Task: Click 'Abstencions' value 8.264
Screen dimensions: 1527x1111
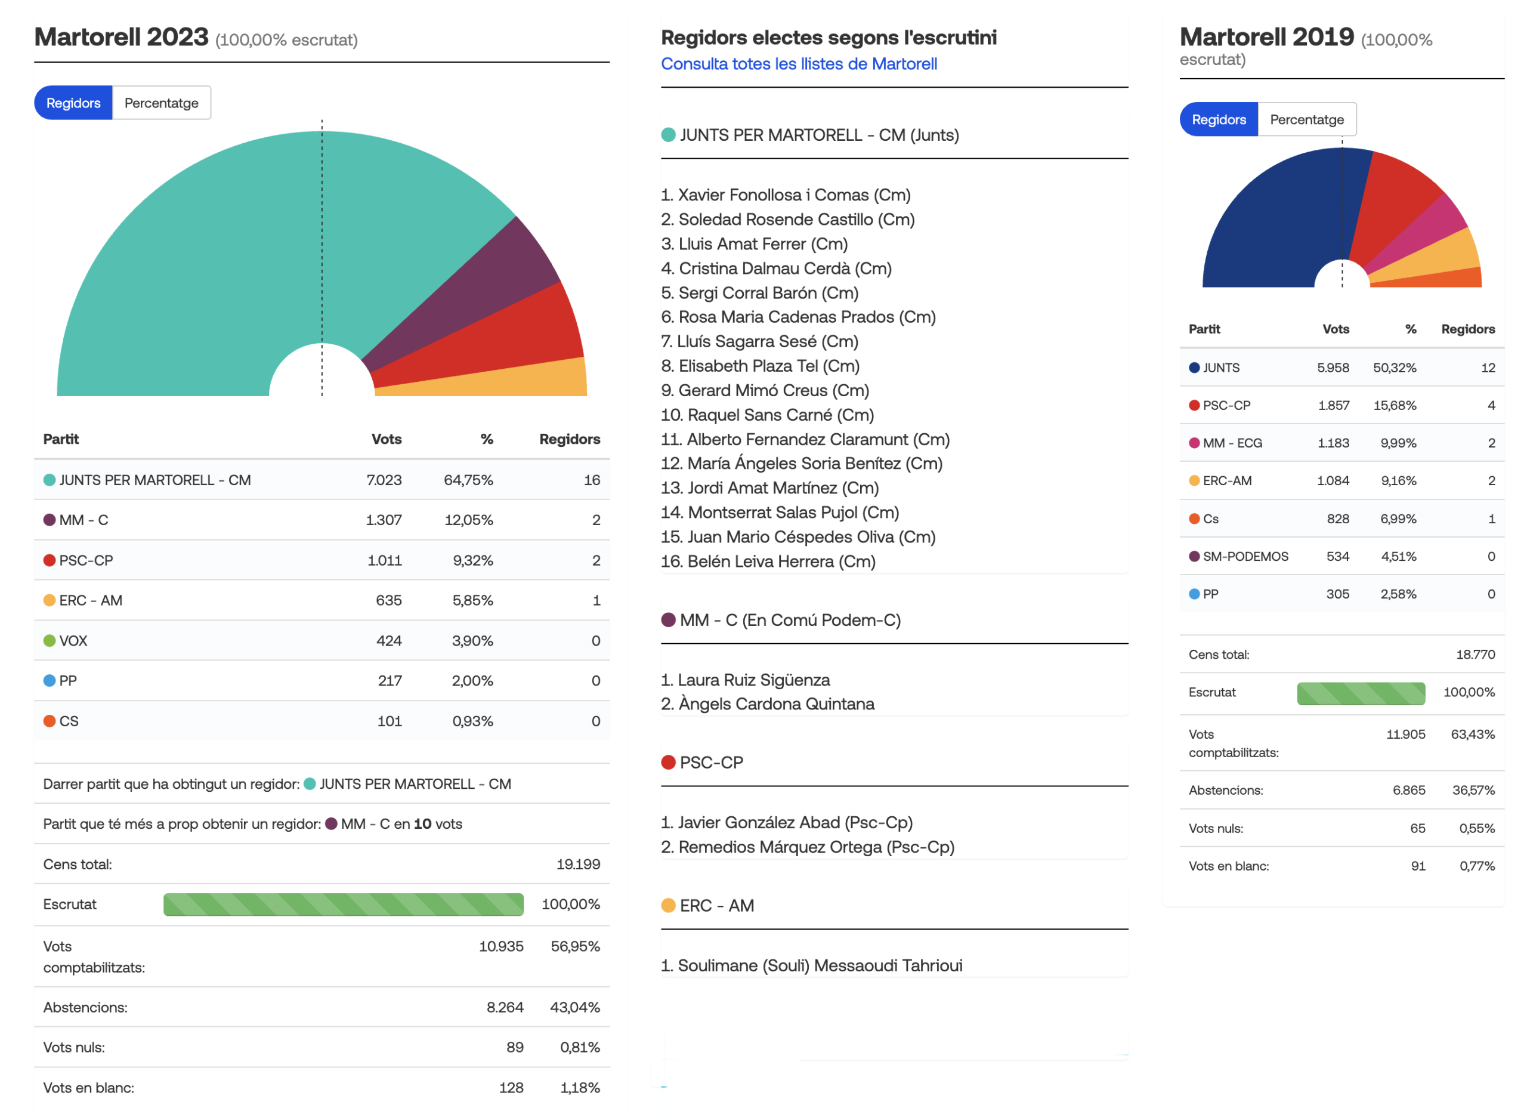Action: pos(505,1007)
